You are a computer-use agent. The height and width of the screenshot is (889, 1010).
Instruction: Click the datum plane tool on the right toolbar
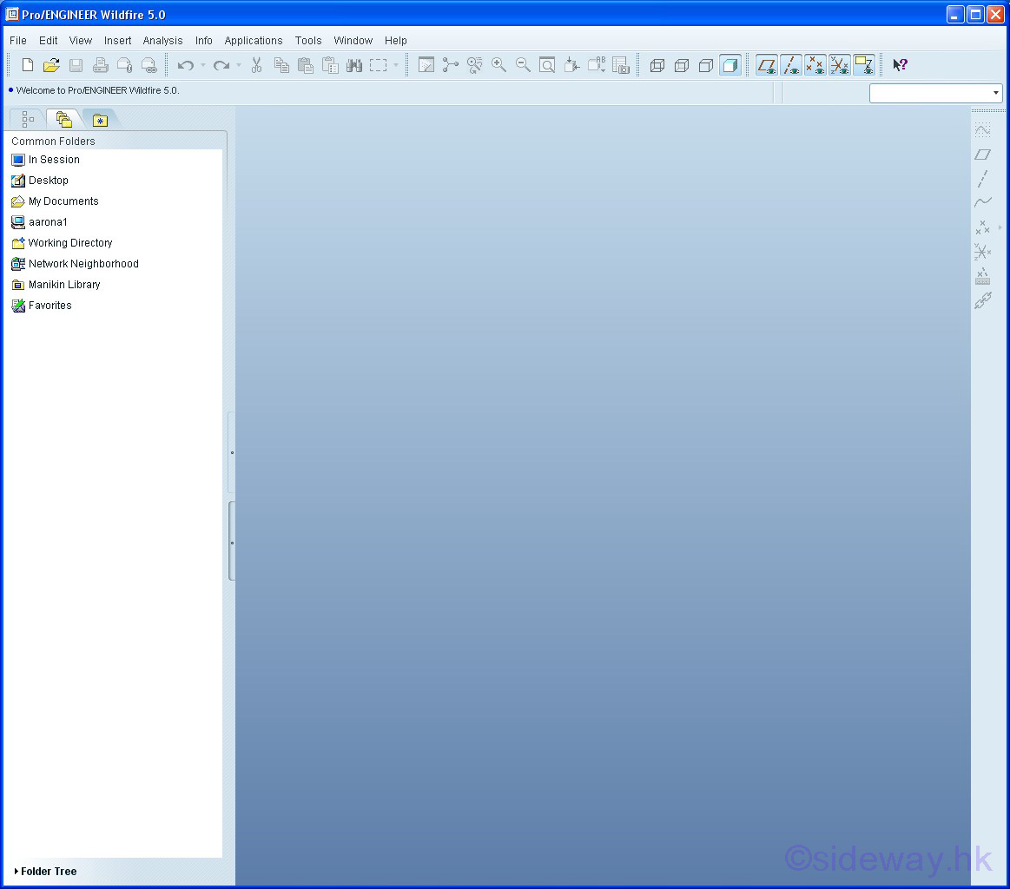coord(982,155)
